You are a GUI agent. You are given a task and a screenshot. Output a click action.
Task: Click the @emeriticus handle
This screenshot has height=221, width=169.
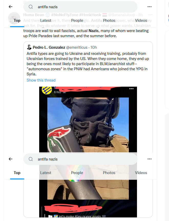point(77,47)
